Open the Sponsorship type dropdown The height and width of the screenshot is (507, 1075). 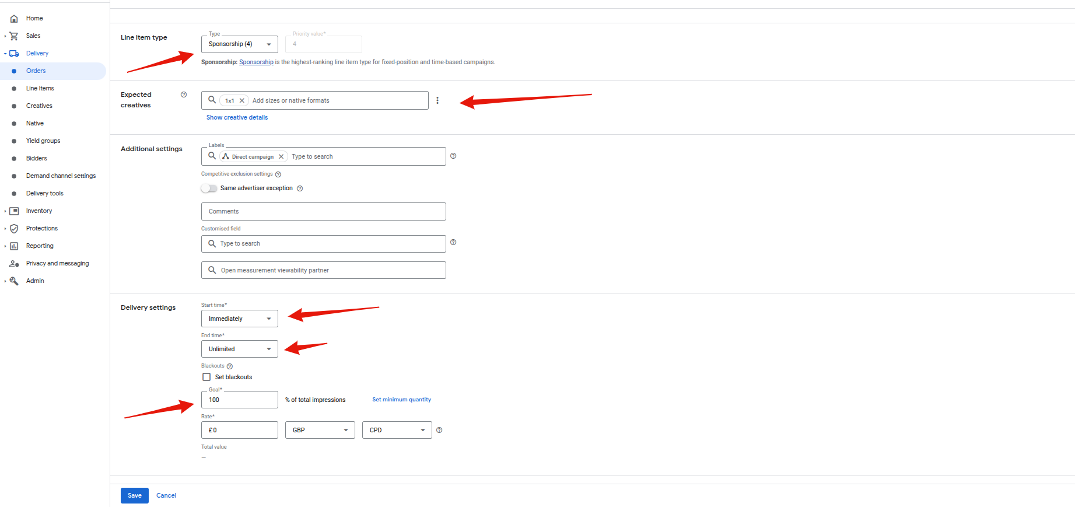tap(239, 44)
